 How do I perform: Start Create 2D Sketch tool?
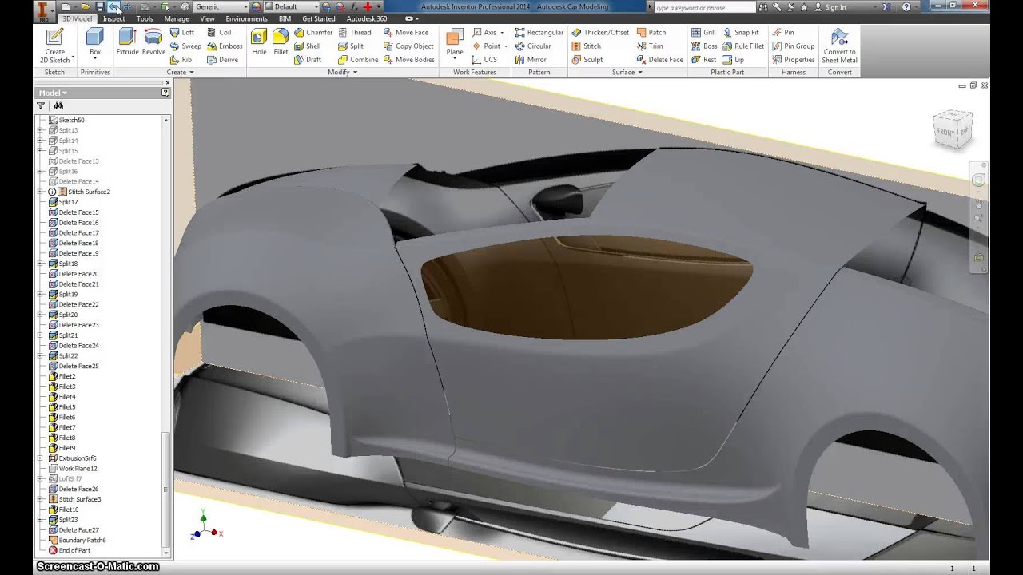click(54, 46)
